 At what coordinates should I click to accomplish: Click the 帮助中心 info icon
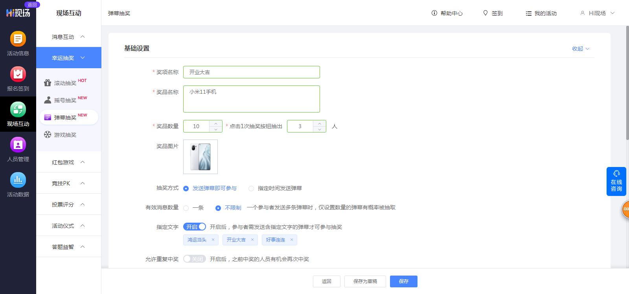tap(434, 13)
